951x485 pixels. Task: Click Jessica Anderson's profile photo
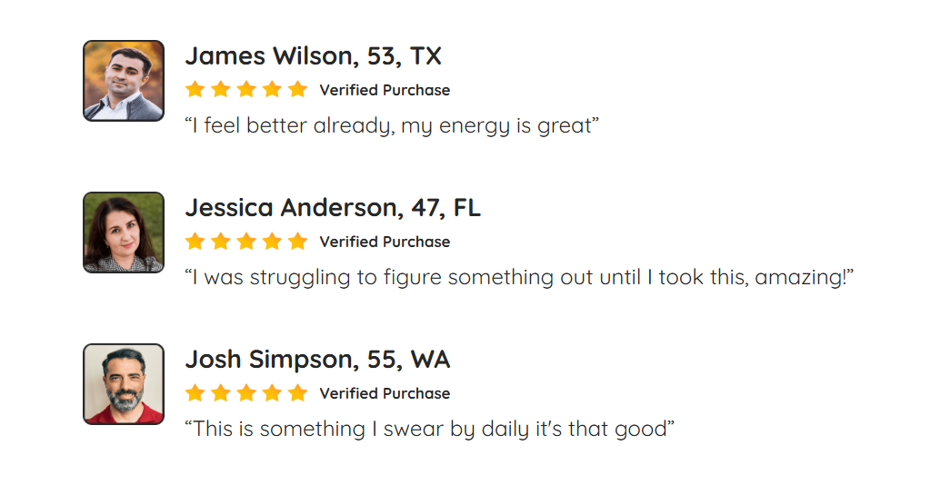124,233
